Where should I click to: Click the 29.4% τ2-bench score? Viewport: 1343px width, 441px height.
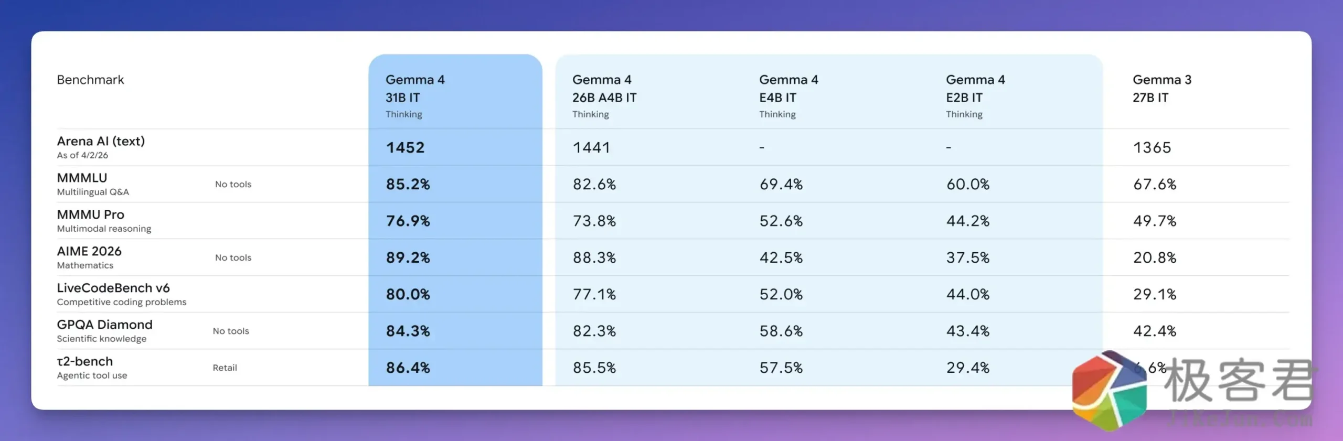(967, 368)
